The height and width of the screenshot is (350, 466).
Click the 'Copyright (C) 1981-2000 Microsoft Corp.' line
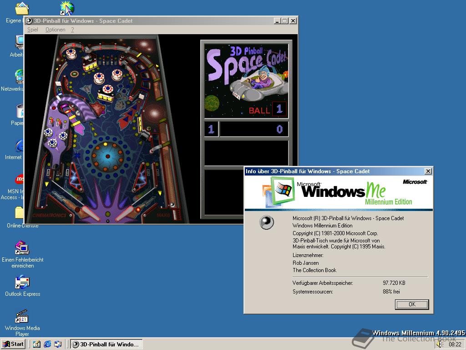tap(335, 233)
